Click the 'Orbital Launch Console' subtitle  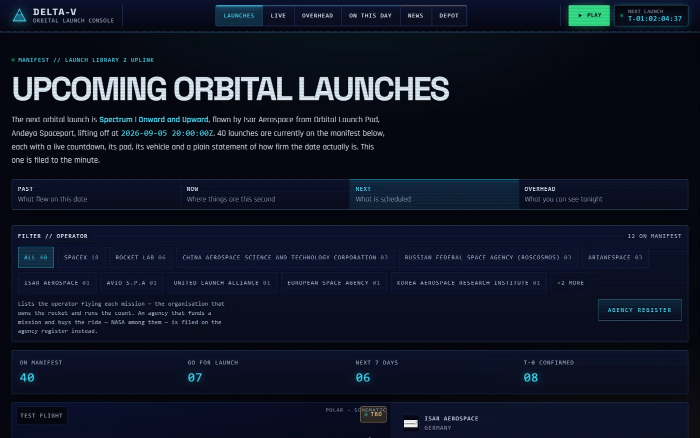click(73, 21)
